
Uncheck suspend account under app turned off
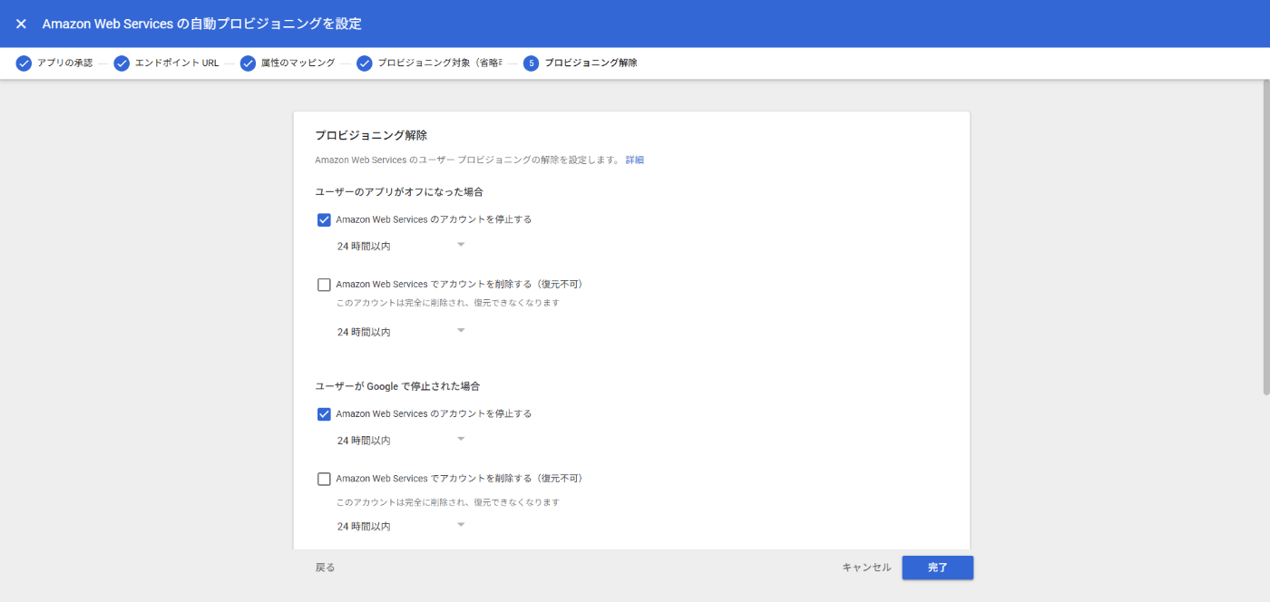(324, 219)
